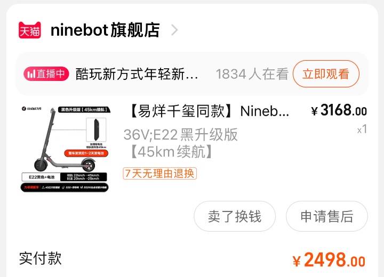Tap the 直播中 live broadcast badge

[46, 74]
